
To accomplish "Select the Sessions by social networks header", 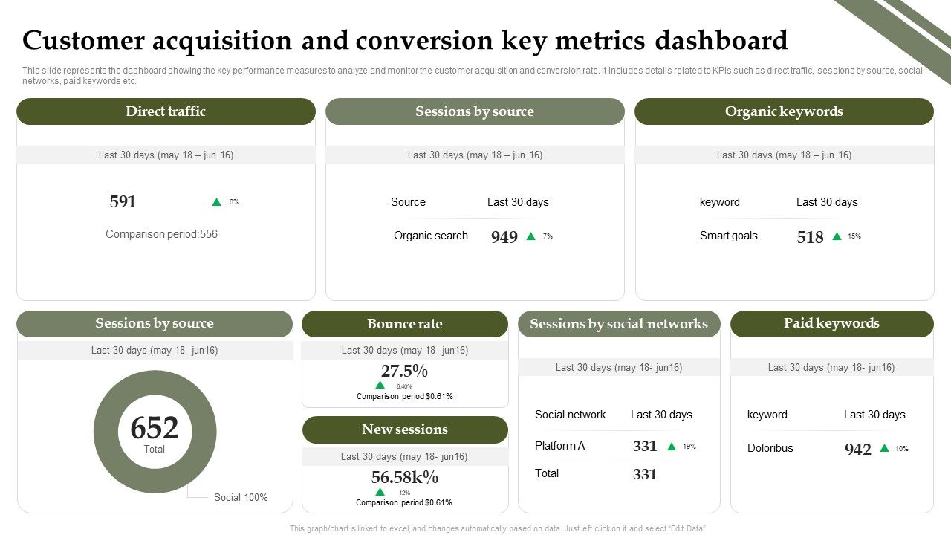I will [x=618, y=323].
